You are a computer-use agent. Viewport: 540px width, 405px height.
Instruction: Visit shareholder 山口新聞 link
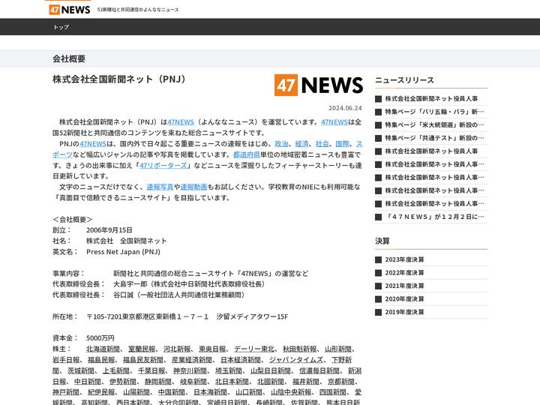[249, 392]
